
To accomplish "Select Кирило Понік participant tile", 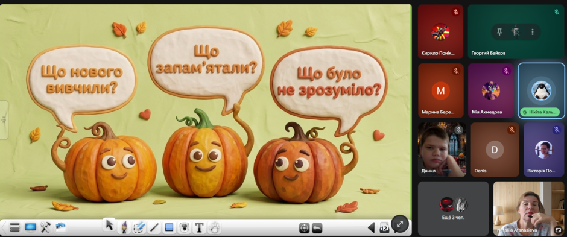I will 440,32.
